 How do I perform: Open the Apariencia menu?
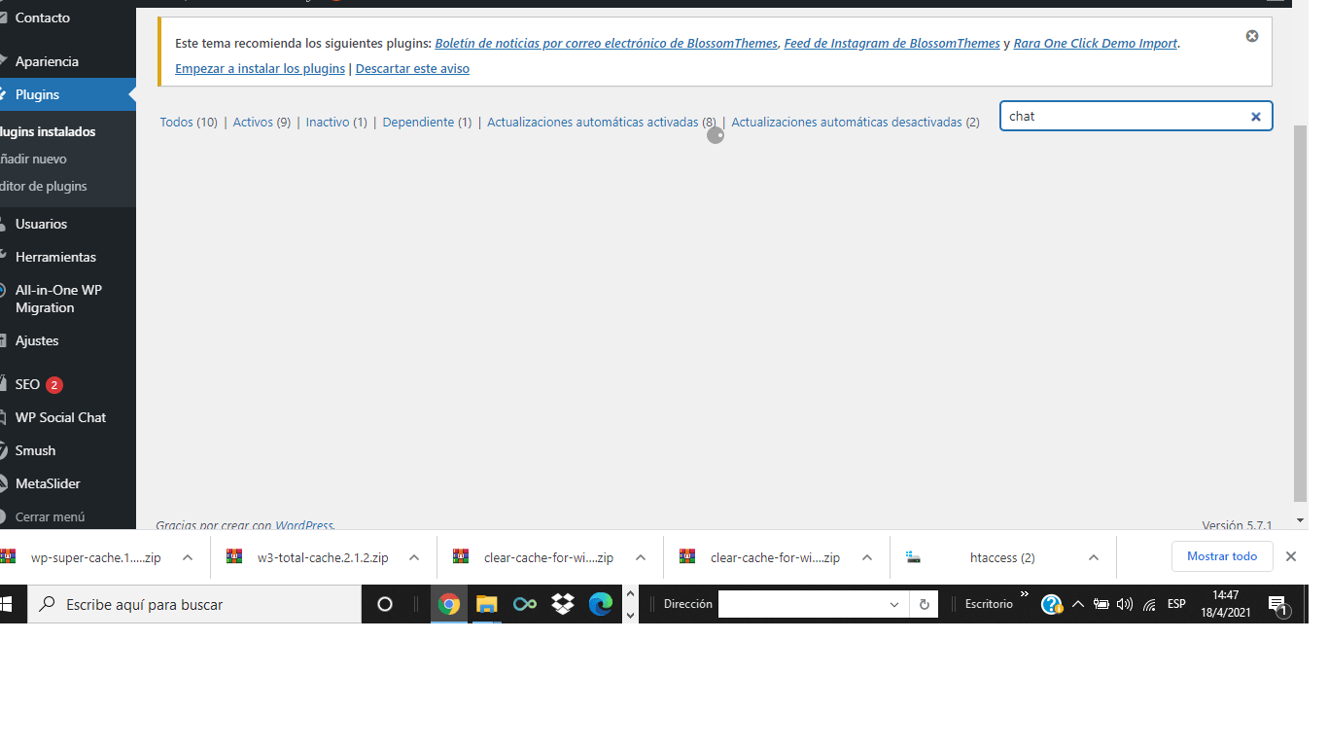click(x=47, y=61)
